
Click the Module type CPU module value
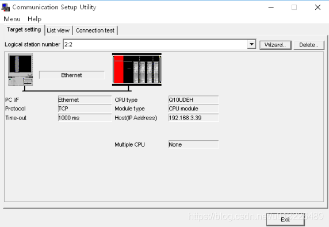(193, 109)
